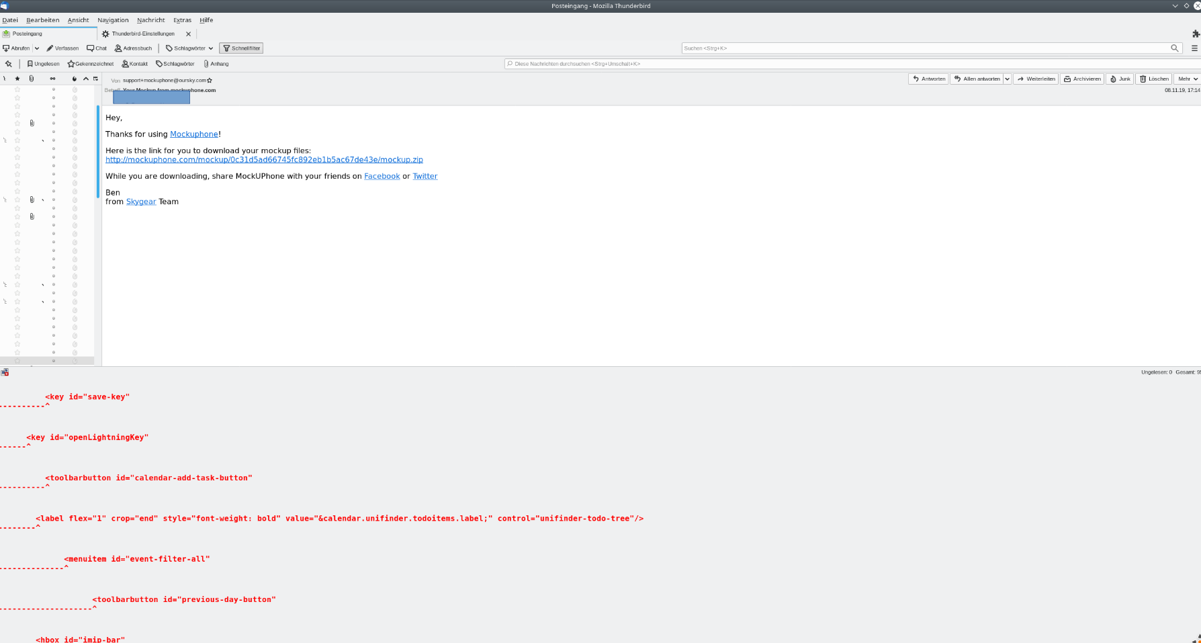Screen dimensions: 1201x643
Task: Open the Twitter link
Action: [425, 176]
